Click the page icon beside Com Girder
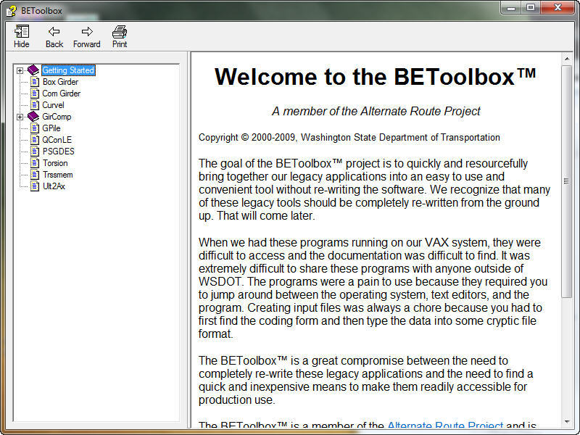The image size is (580, 435). click(x=35, y=94)
